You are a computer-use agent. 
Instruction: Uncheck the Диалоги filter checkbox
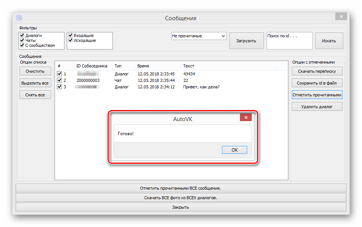point(22,35)
